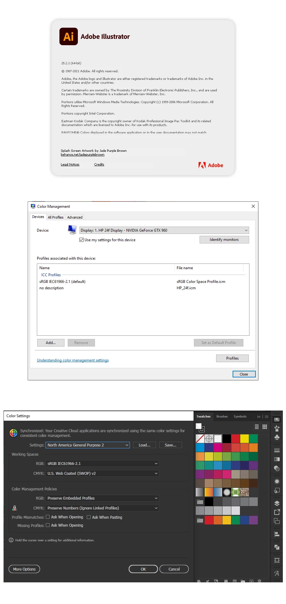Image resolution: width=286 pixels, height=604 pixels.
Task: Select the Symbols panel tab
Action: coord(240,416)
